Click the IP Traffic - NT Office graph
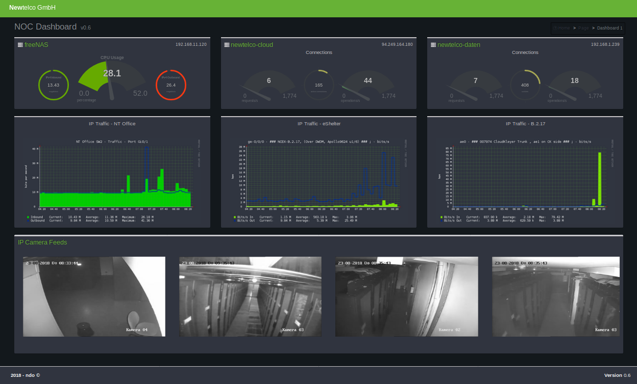 coord(112,176)
